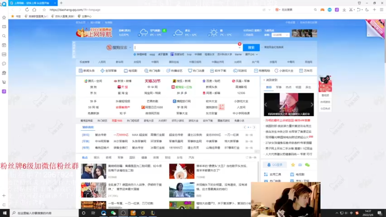Open the 京东 link

click(x=93, y=93)
